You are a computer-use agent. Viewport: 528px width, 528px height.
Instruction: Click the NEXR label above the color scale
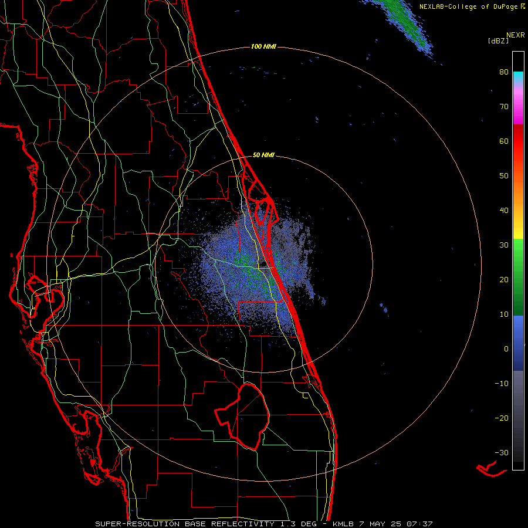click(516, 35)
